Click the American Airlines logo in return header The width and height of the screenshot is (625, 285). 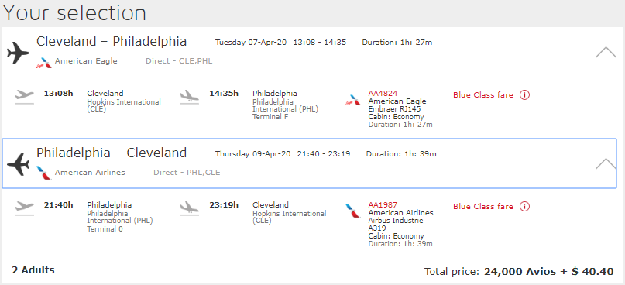click(x=44, y=173)
